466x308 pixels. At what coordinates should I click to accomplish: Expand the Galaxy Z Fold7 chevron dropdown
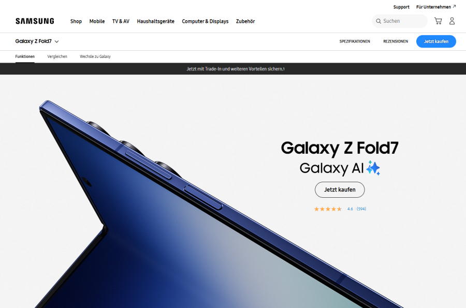pyautogui.click(x=56, y=41)
